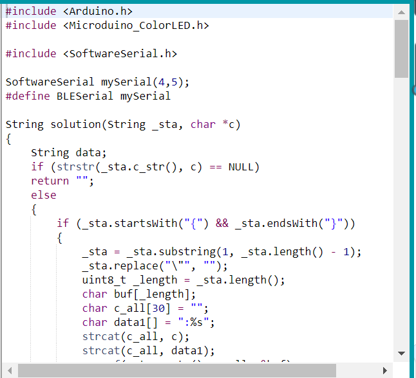The image size is (416, 378).
Task: Click the vertical scrollbar up arrow
Action: click(x=401, y=12)
